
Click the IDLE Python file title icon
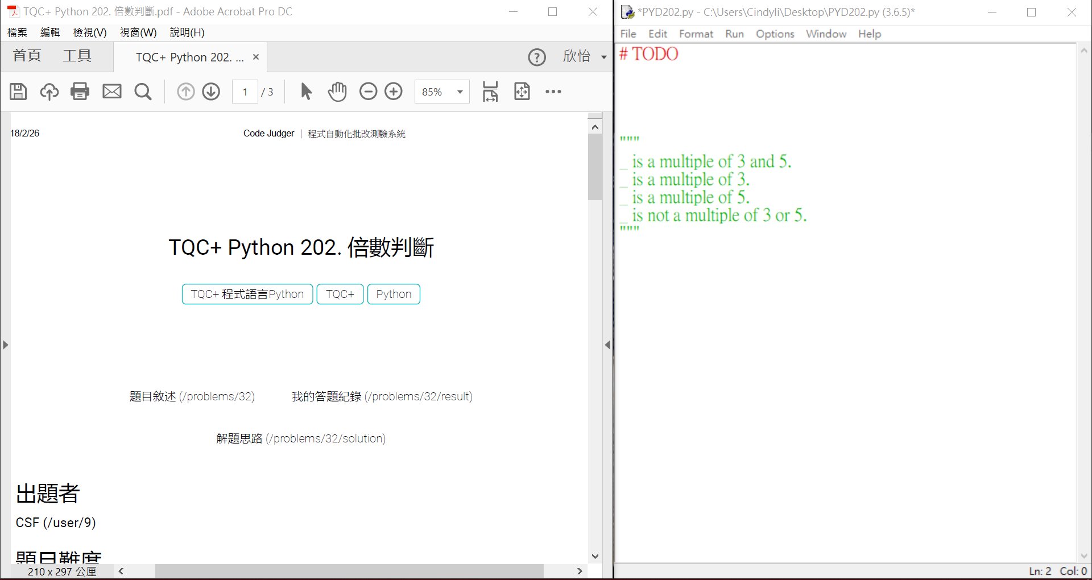coord(627,12)
